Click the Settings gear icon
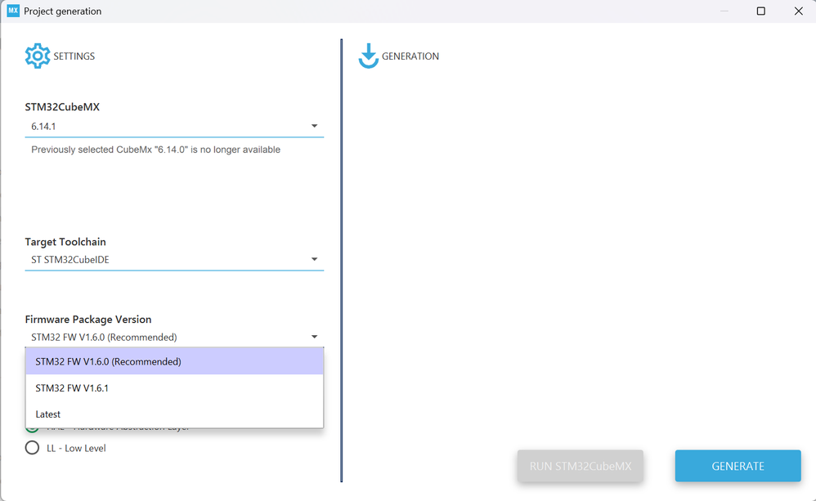This screenshot has height=501, width=816. [38, 56]
